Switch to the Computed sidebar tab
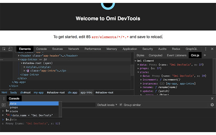This screenshot has height=135, width=216. point(155,55)
